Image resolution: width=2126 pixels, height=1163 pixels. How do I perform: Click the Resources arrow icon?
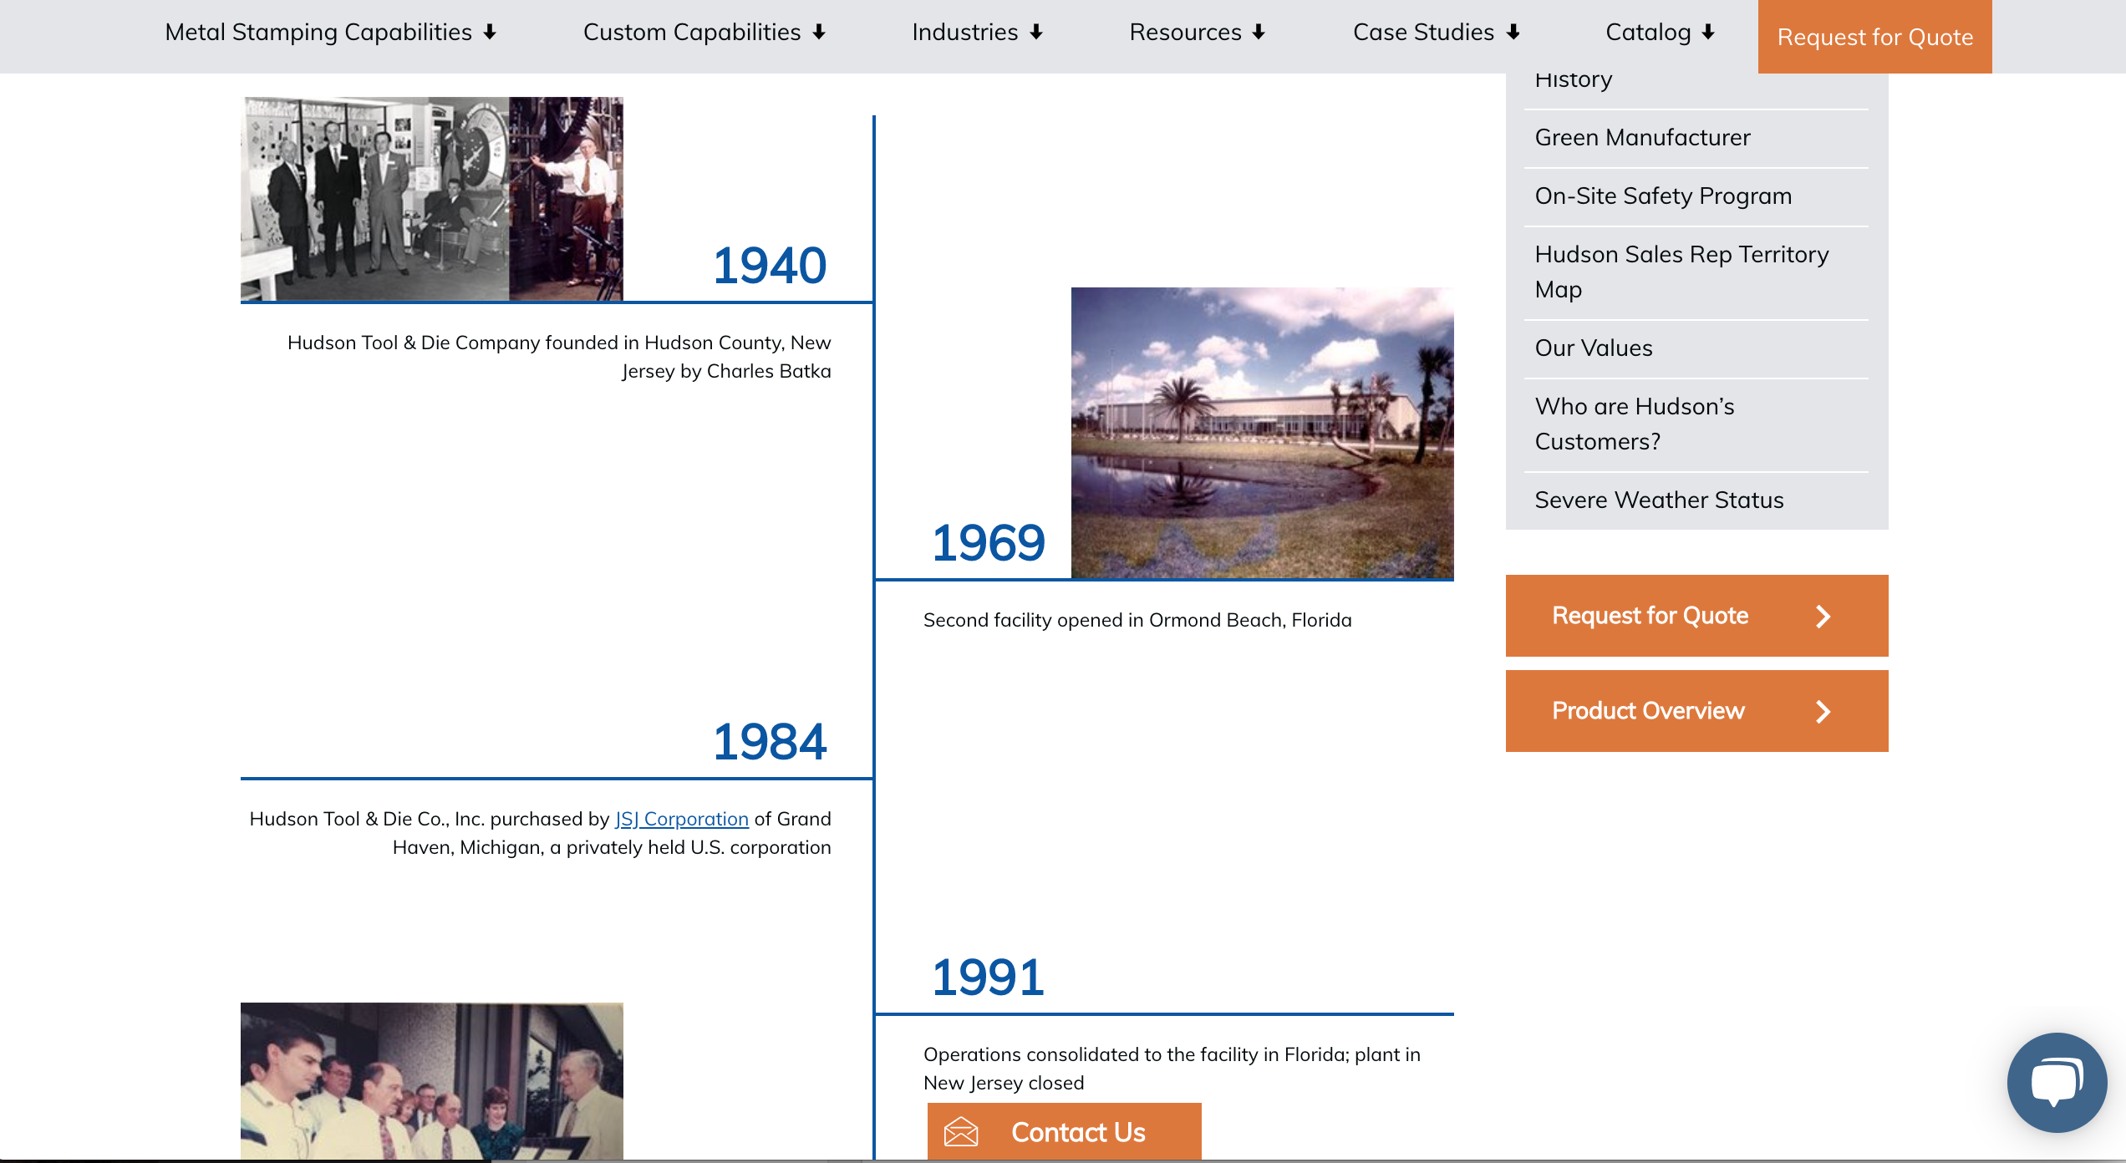1259,33
